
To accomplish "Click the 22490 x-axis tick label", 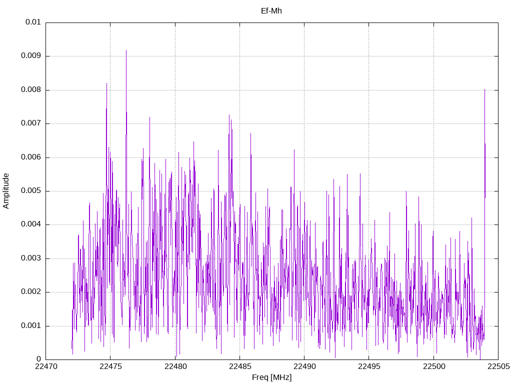I will [x=304, y=366].
